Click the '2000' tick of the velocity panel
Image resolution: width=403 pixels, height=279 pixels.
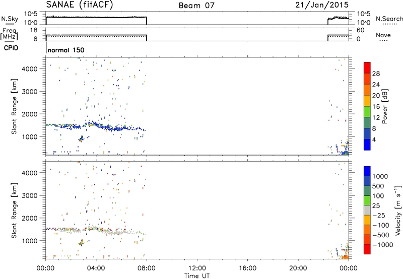coord(29,218)
